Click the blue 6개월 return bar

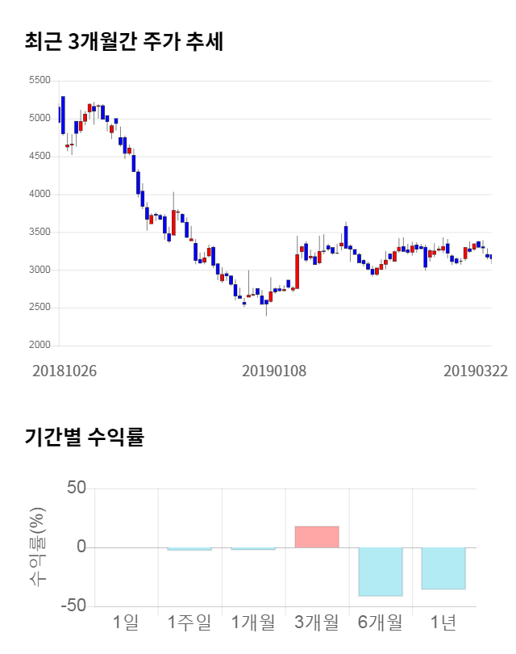click(x=381, y=572)
